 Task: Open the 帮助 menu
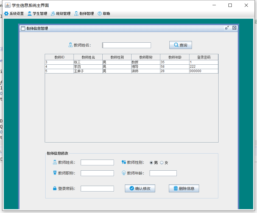pyautogui.click(x=104, y=14)
